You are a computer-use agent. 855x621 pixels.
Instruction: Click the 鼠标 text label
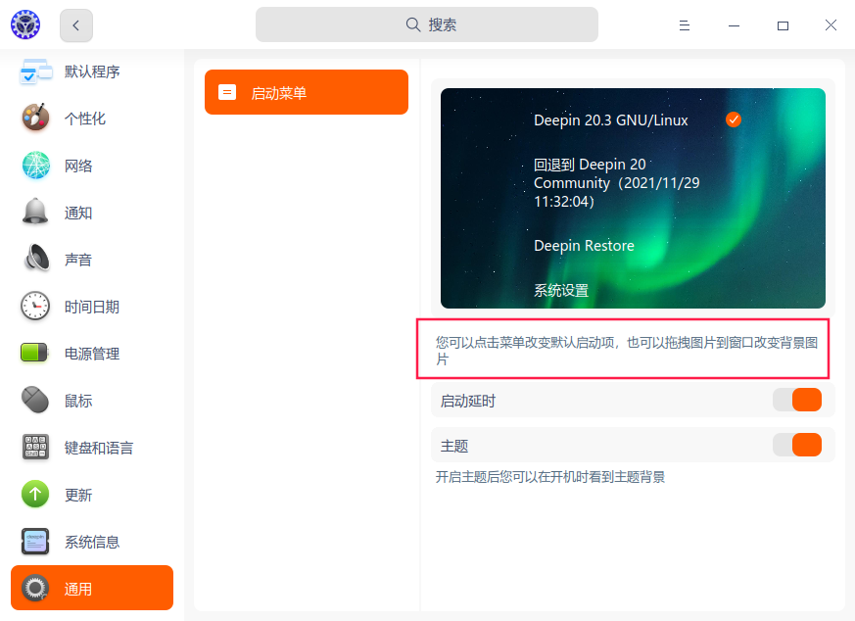[x=78, y=401]
